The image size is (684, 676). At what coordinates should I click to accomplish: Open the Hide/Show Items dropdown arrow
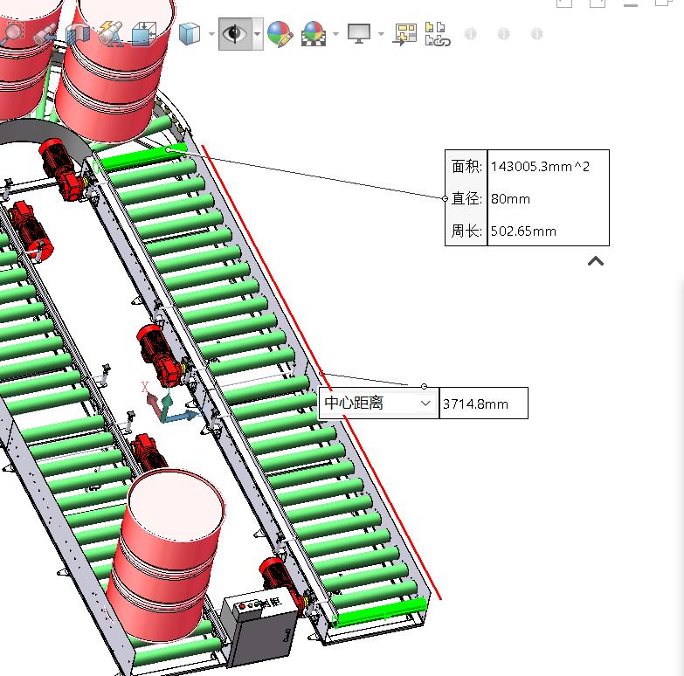[258, 34]
